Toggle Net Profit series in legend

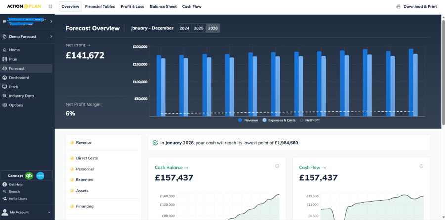[310, 120]
